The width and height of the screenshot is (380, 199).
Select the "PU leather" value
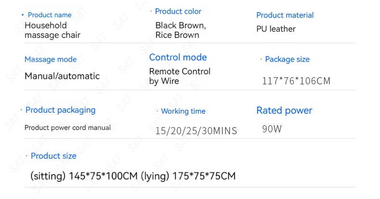click(276, 29)
